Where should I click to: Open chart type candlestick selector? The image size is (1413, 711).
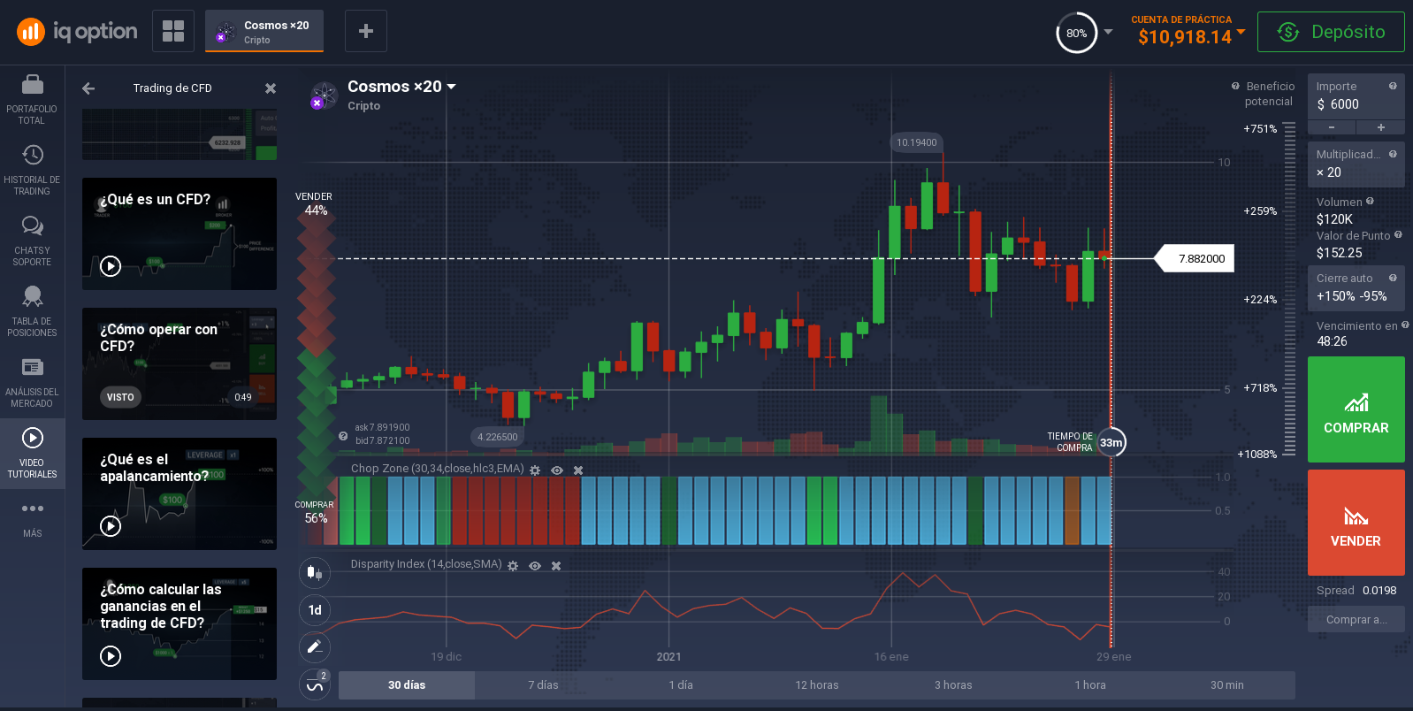pos(315,573)
